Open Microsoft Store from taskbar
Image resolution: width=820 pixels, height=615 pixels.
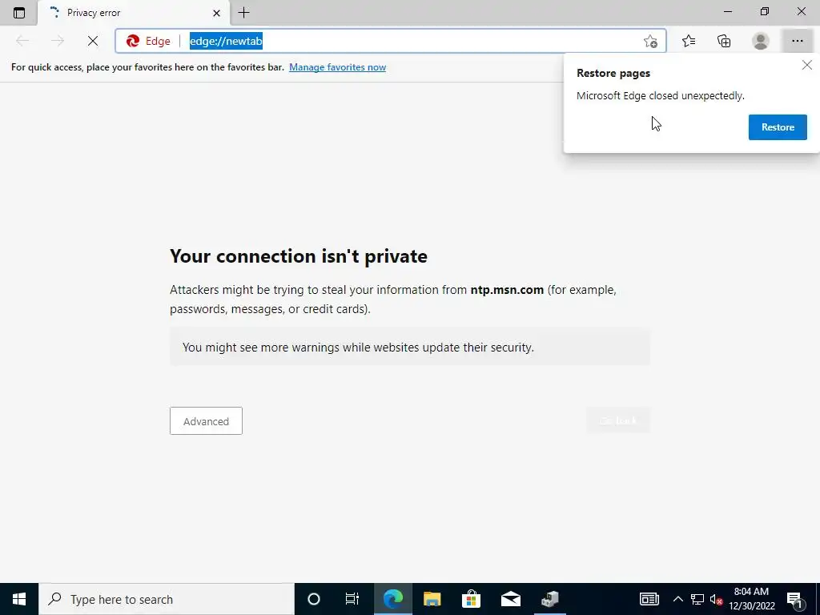pos(471,599)
